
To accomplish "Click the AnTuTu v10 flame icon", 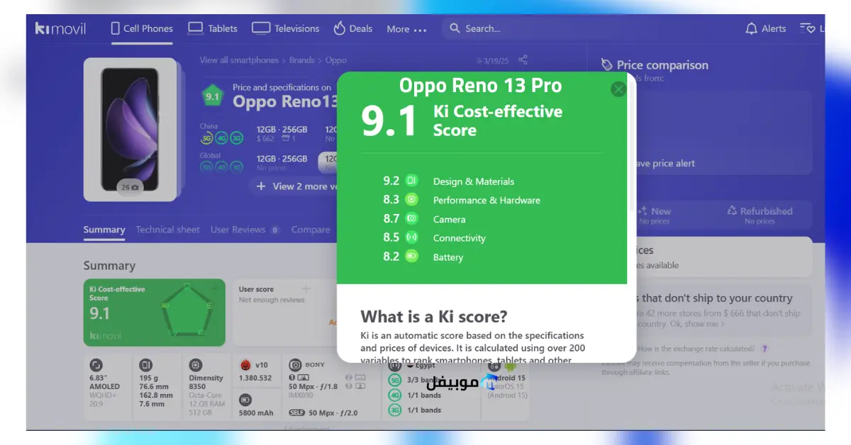I will pyautogui.click(x=245, y=365).
